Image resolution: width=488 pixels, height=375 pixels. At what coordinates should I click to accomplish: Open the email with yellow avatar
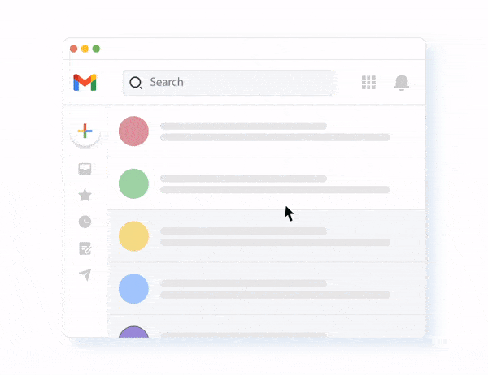[x=267, y=236]
